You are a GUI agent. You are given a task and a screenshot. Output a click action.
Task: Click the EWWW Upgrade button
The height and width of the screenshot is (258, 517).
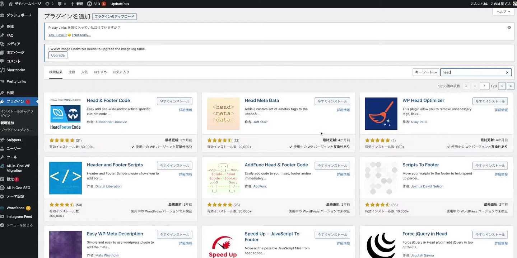[58, 56]
